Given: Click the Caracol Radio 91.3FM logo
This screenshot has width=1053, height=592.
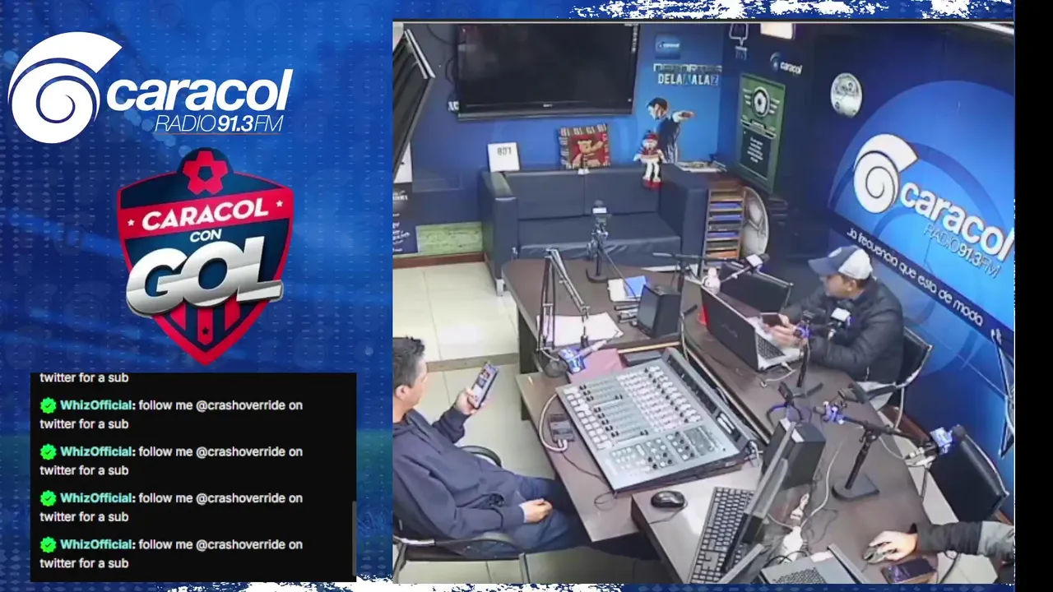Looking at the screenshot, I should (151, 87).
